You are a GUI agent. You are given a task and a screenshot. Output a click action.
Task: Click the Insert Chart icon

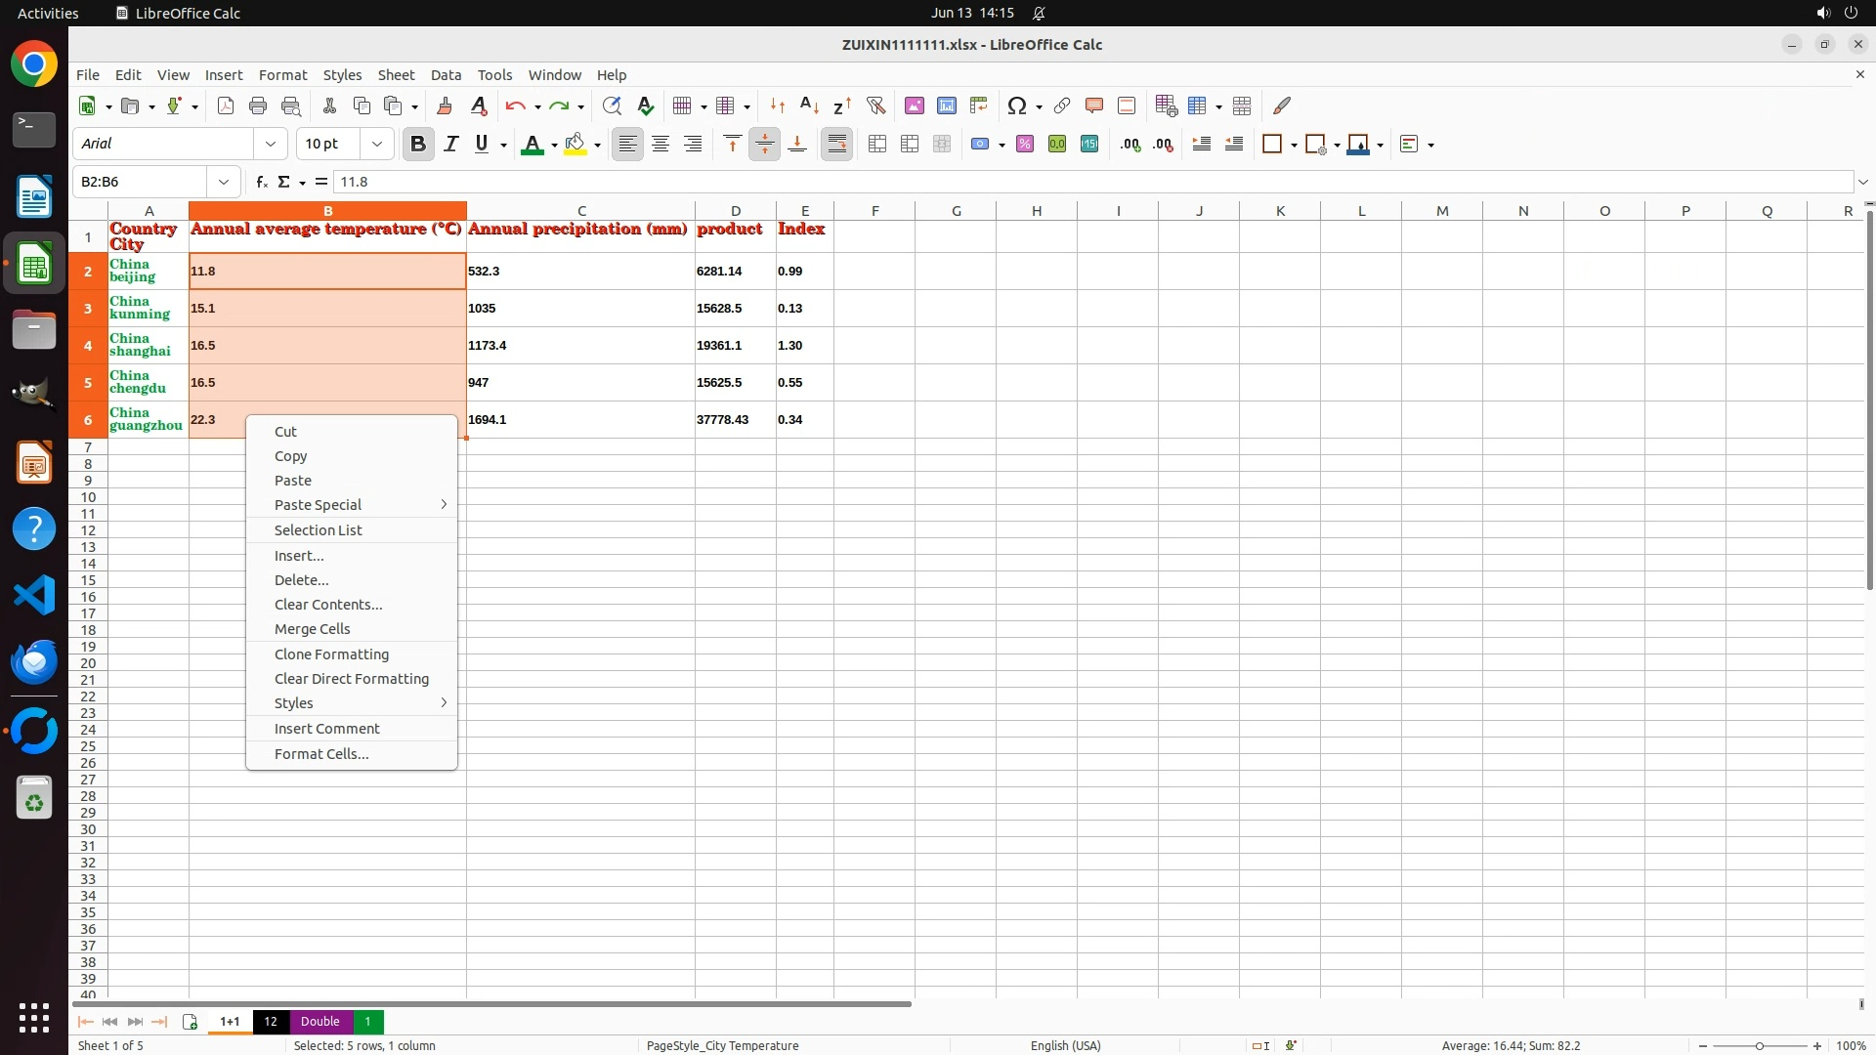point(946,105)
